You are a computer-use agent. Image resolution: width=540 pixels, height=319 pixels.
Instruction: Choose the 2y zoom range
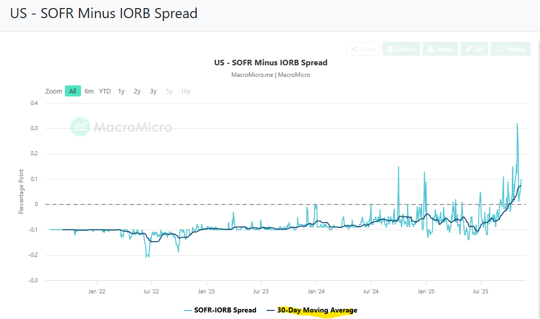(x=137, y=91)
